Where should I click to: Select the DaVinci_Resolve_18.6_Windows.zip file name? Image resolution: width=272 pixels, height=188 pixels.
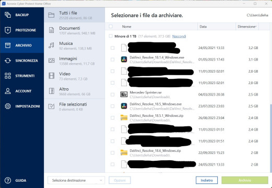(155, 150)
